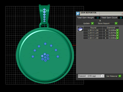Click the 0.049tw weight cell
This screenshot has height=92, width=123.
(112, 30)
